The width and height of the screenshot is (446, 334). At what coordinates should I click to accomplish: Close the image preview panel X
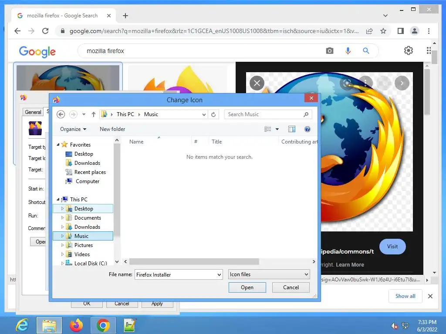[x=257, y=83]
